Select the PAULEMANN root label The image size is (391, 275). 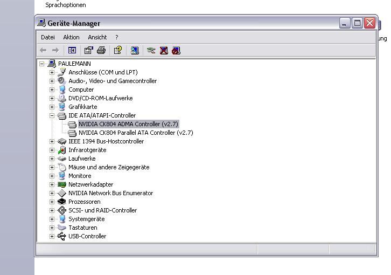74,64
